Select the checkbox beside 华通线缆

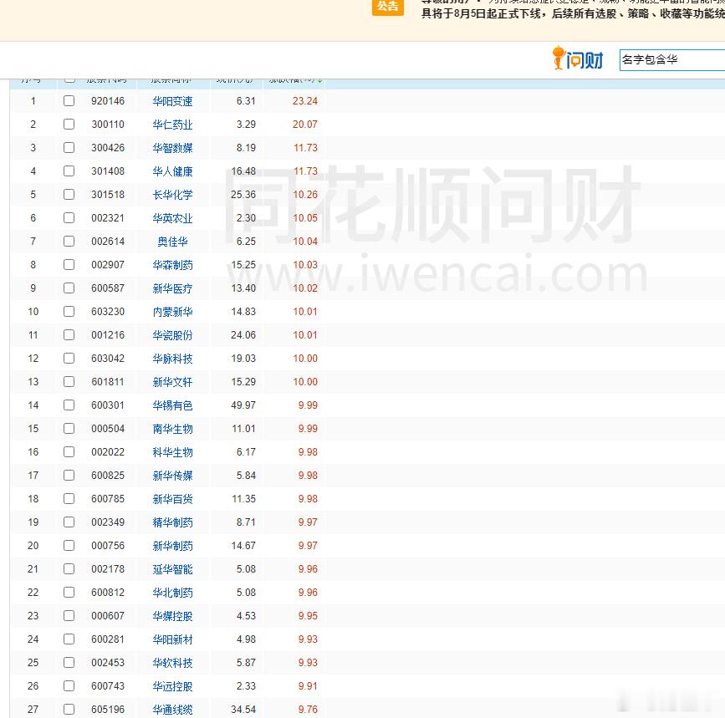tap(69, 709)
